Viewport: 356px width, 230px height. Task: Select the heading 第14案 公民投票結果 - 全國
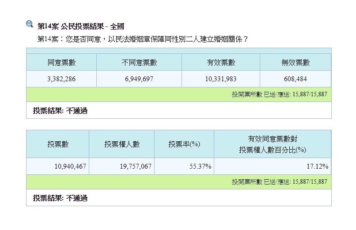(80, 26)
